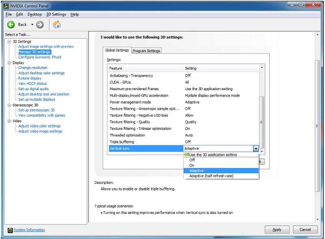Select the Triple buffering row
The height and width of the screenshot is (239, 325).
[184, 142]
